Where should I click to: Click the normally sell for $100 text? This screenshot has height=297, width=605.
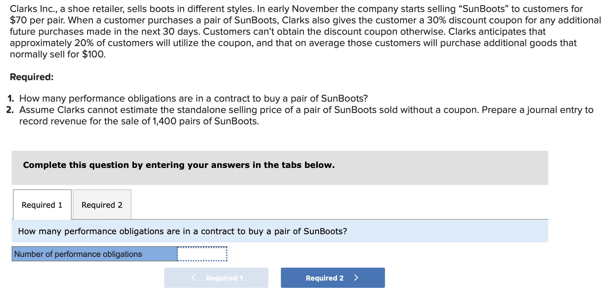(x=57, y=54)
